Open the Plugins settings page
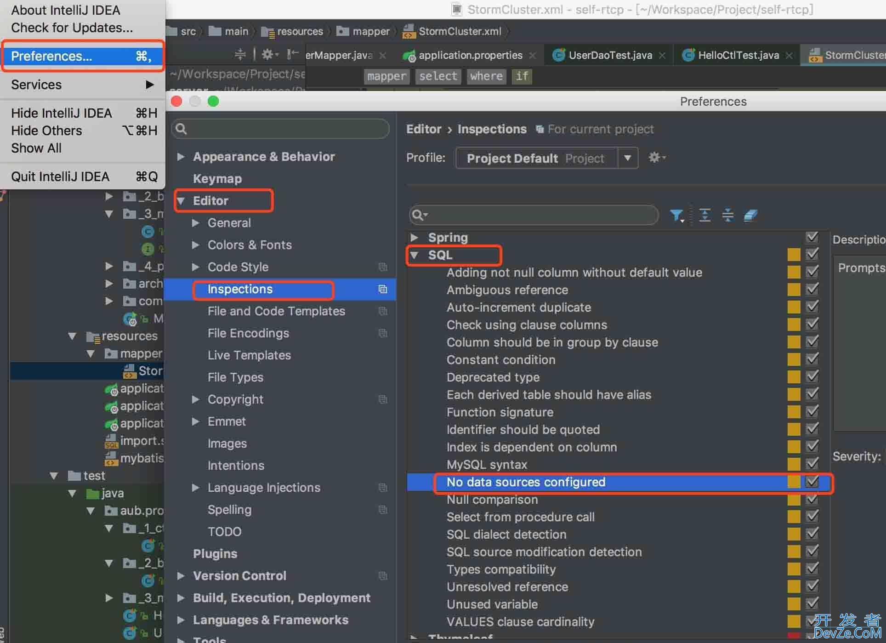The width and height of the screenshot is (886, 643). pyautogui.click(x=215, y=554)
